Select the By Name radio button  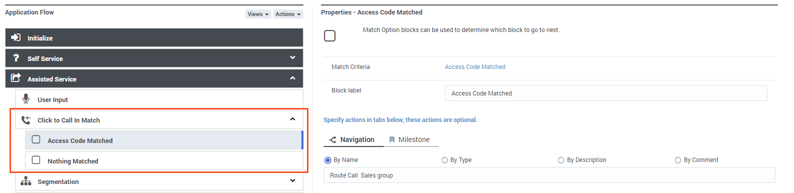tap(328, 160)
